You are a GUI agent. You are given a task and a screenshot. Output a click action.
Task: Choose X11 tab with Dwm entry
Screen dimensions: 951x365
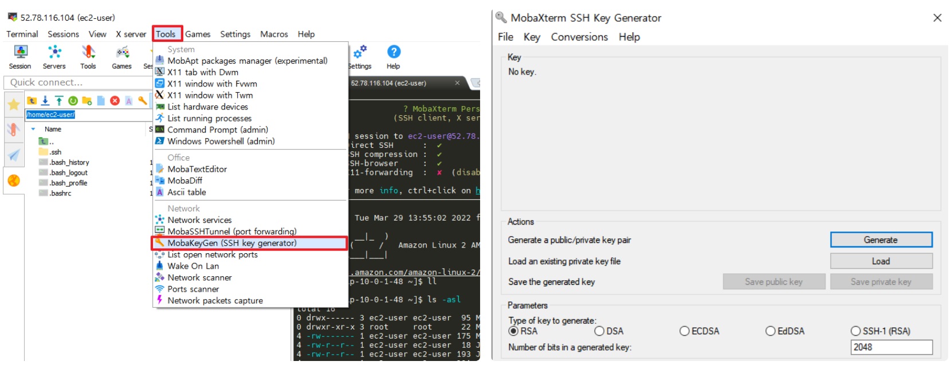pos(250,72)
